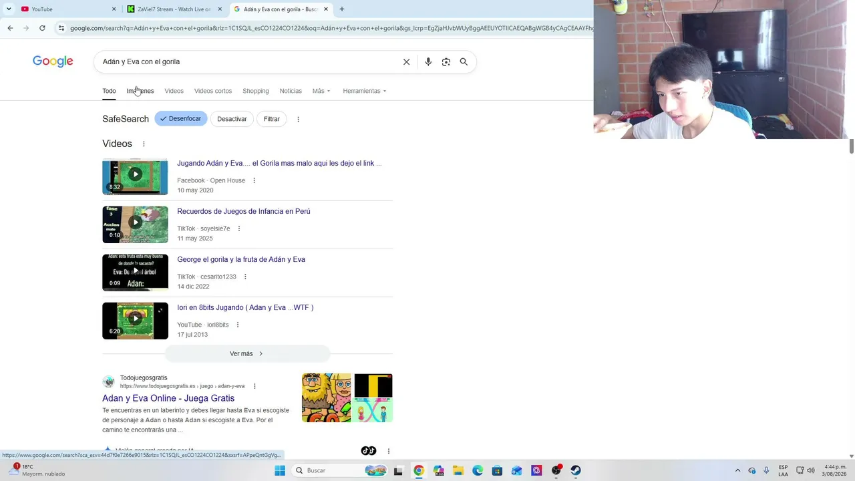The height and width of the screenshot is (481, 855).
Task: Select the Desenfocar SafeSearch option
Action: [181, 119]
